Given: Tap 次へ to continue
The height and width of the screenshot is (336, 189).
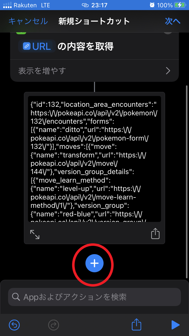Looking at the screenshot, I should 173,21.
